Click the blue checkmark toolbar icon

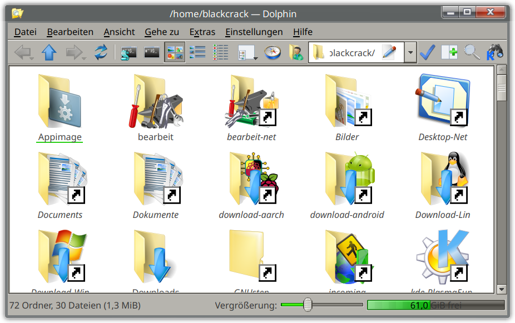click(428, 52)
